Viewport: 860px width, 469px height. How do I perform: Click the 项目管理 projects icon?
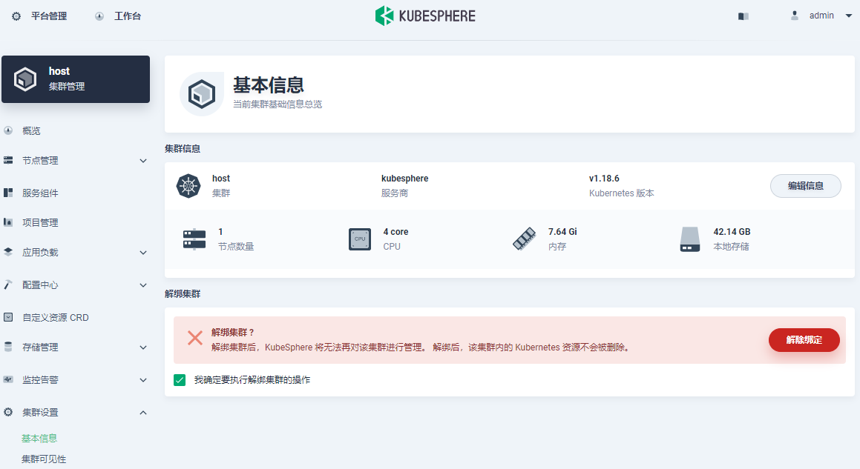click(8, 222)
